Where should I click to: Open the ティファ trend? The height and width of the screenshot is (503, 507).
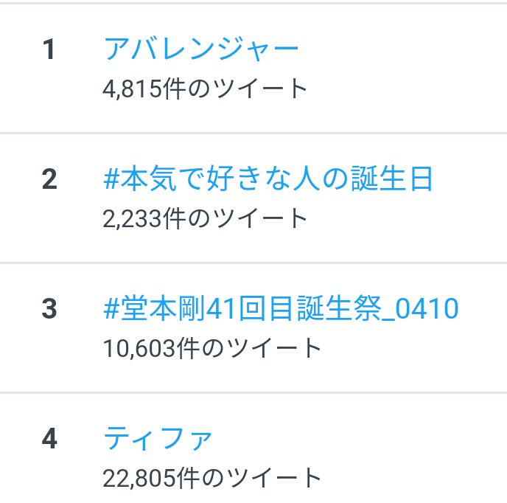click(x=158, y=438)
